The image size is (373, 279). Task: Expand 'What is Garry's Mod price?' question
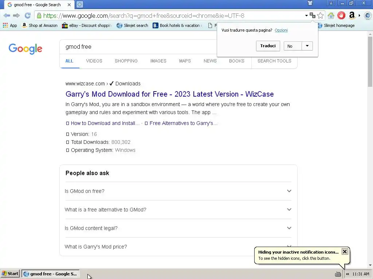coord(178,247)
